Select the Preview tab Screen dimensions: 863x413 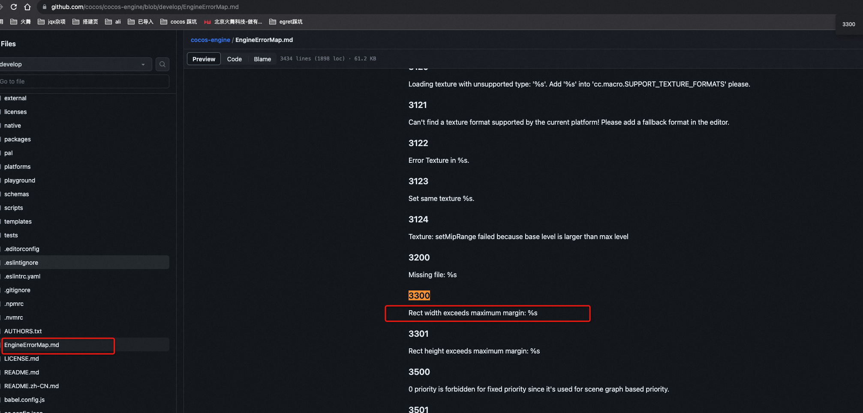[204, 59]
